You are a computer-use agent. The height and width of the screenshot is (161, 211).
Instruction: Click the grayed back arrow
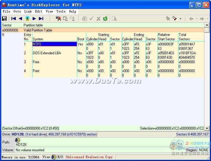point(192,19)
